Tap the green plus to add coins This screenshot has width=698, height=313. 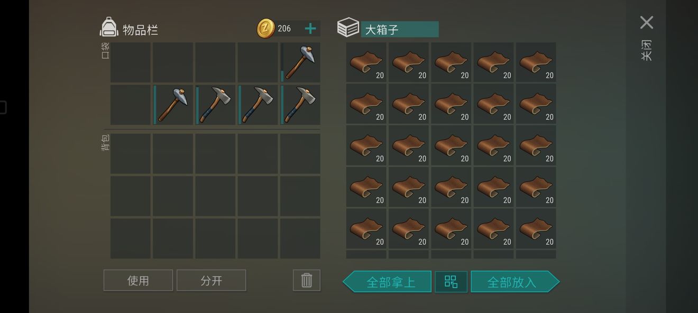pos(310,29)
